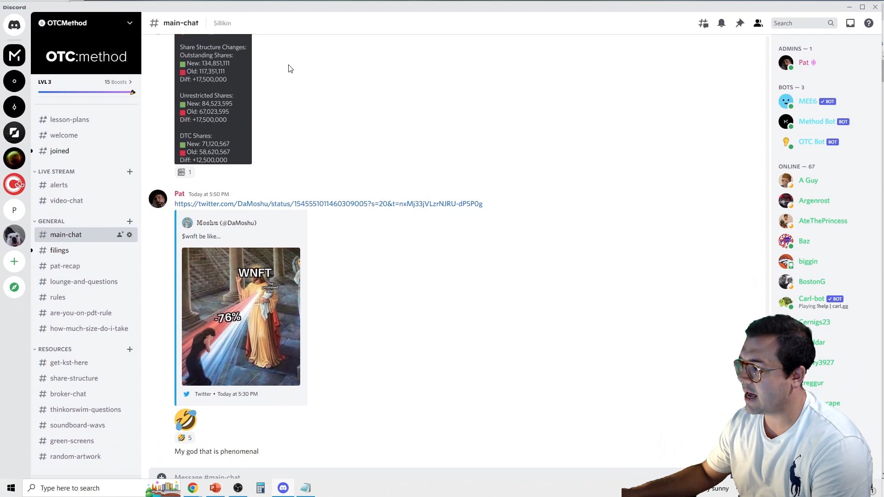Click Pat's username in the message
Viewport: 884px width, 497px height.
coord(180,194)
